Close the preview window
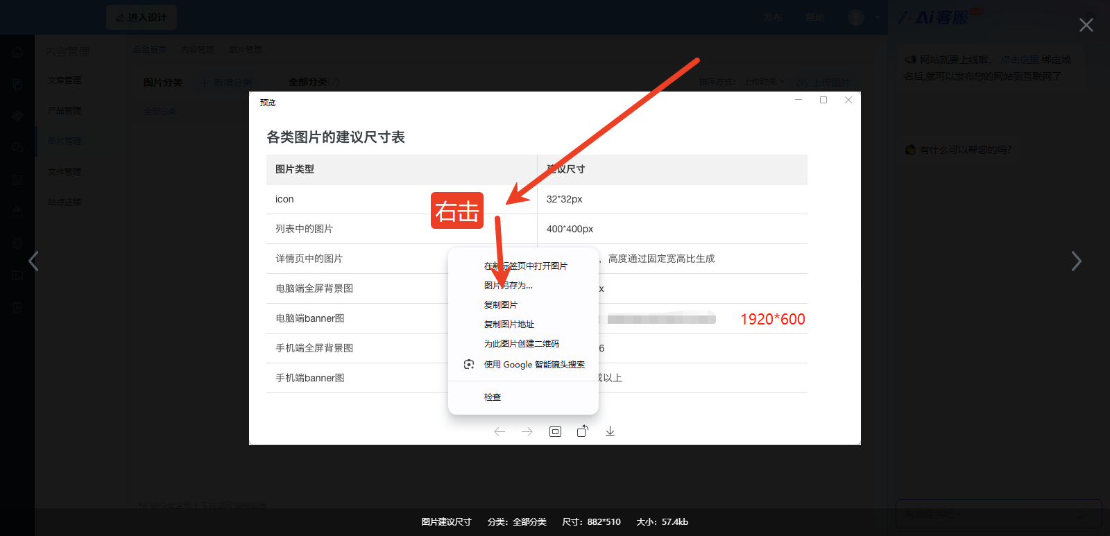 [x=848, y=100]
